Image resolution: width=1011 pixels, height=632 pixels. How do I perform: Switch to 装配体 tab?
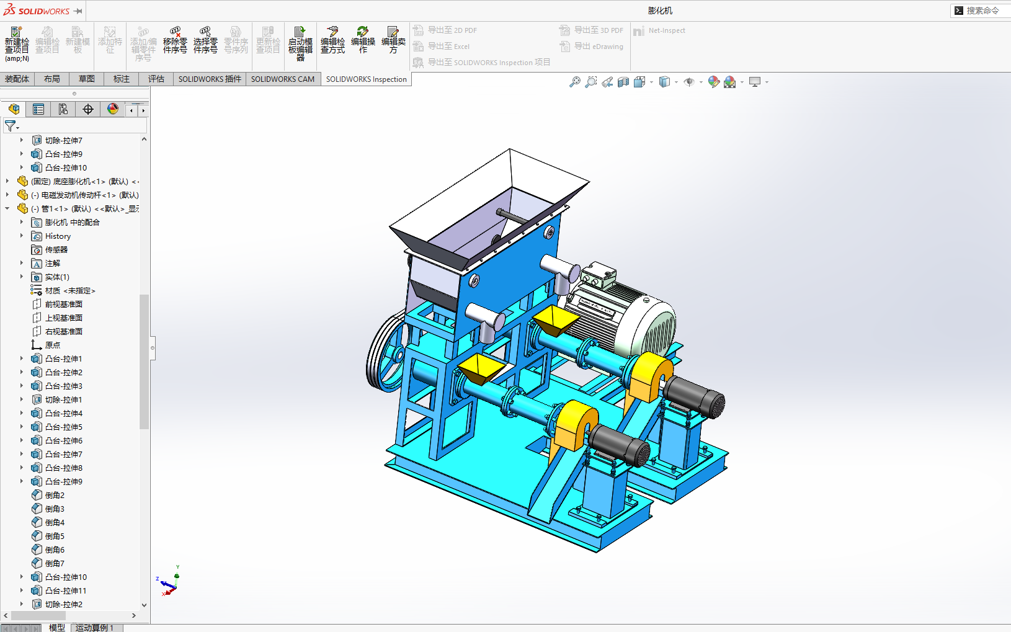17,79
